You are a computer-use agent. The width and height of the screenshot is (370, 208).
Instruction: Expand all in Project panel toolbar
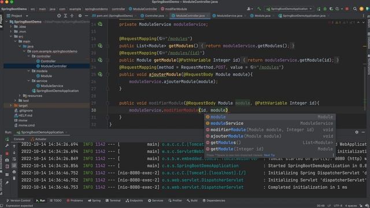click(x=65, y=16)
